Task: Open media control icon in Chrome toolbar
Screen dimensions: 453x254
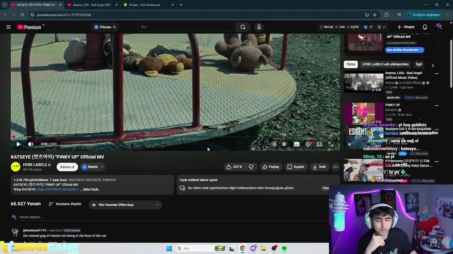Action: click(399, 15)
